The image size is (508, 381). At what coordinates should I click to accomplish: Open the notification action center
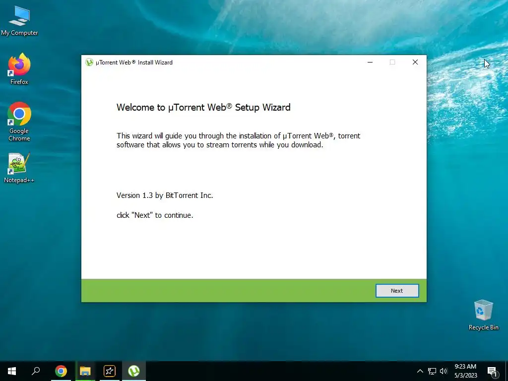[x=492, y=371]
